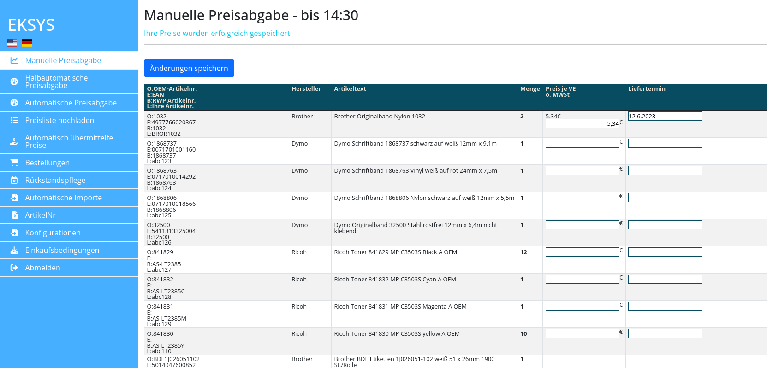Open the ArtikelNr sidebar entry

click(x=40, y=215)
